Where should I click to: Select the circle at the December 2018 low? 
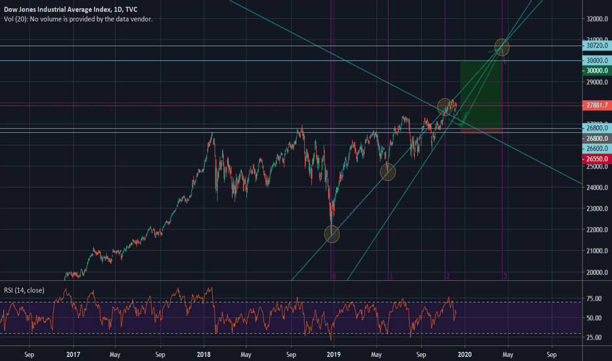pos(332,234)
